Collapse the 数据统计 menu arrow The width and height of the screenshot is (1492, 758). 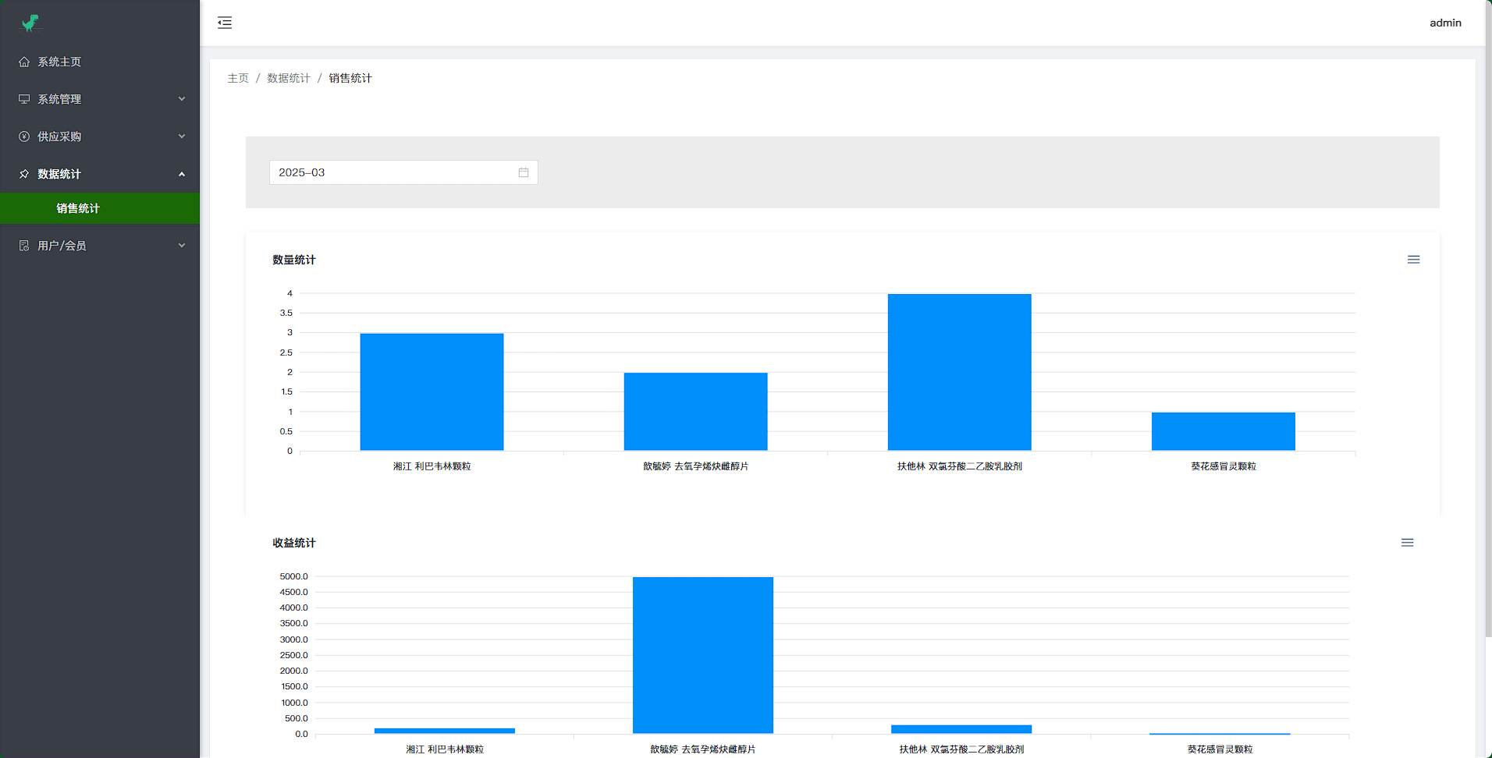pyautogui.click(x=182, y=174)
